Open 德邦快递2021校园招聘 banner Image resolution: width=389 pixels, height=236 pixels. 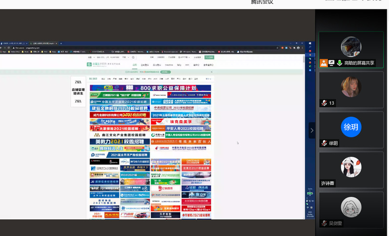pyautogui.click(x=104, y=201)
